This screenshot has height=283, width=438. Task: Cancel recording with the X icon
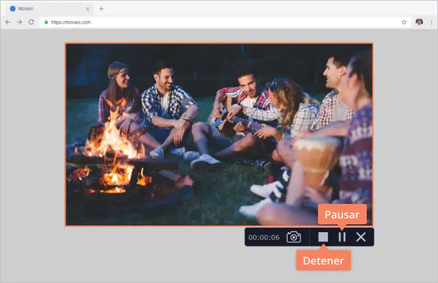point(361,237)
